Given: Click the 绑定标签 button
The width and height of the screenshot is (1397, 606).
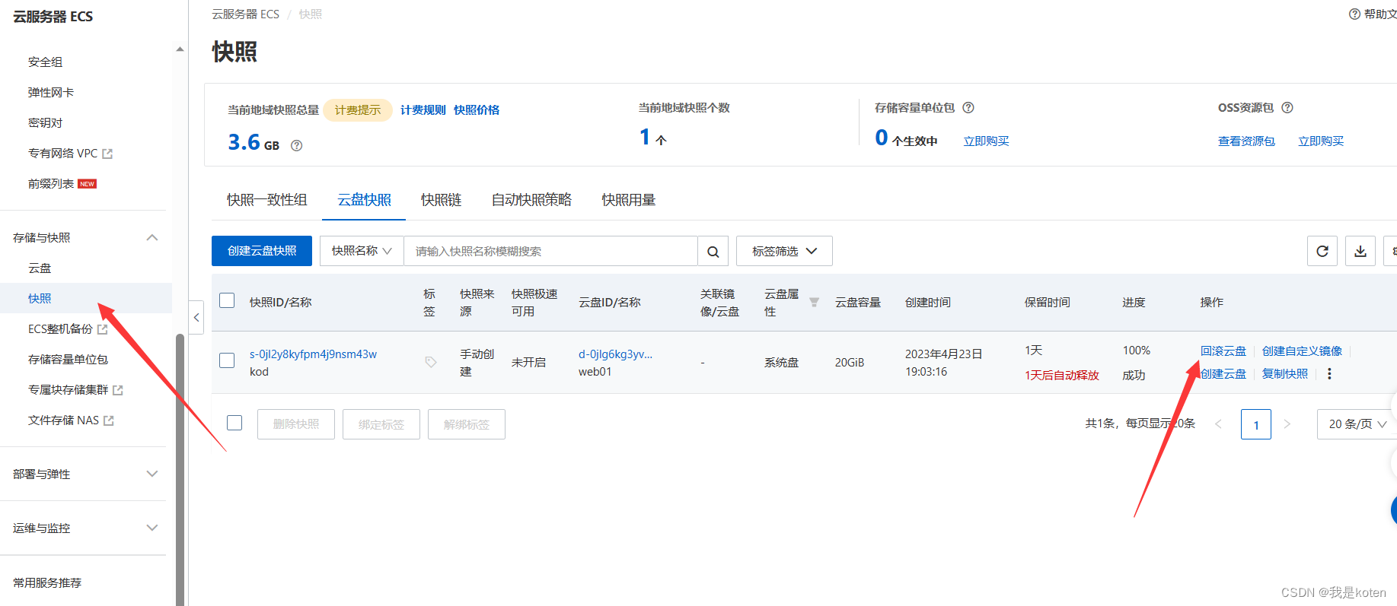Looking at the screenshot, I should (x=381, y=424).
